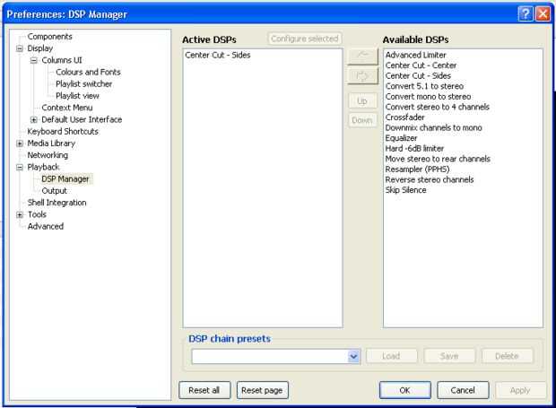The image size is (556, 408).
Task: Click the help question mark button
Action: click(x=526, y=14)
